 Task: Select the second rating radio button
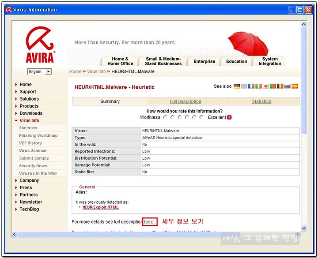pos(172,117)
